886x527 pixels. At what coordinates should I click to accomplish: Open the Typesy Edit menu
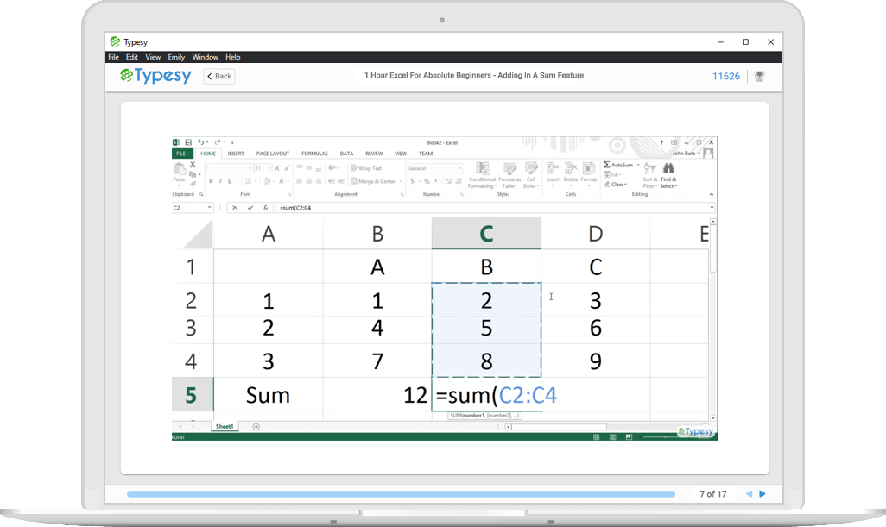click(131, 57)
